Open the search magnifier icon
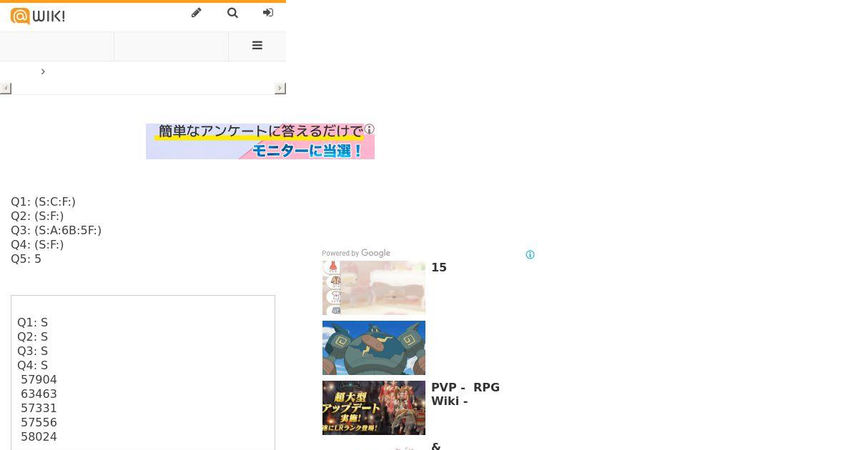The image size is (858, 450). [232, 13]
